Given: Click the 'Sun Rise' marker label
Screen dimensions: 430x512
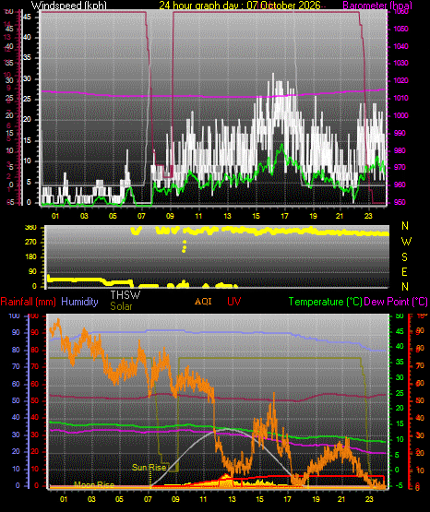Looking at the screenshot, I should tap(149, 468).
